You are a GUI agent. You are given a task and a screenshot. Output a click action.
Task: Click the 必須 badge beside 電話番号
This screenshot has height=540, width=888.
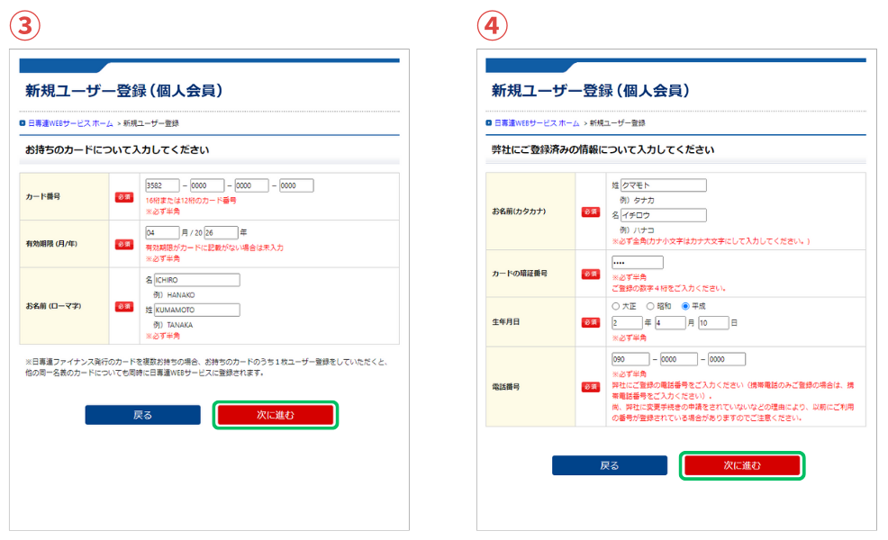point(591,387)
